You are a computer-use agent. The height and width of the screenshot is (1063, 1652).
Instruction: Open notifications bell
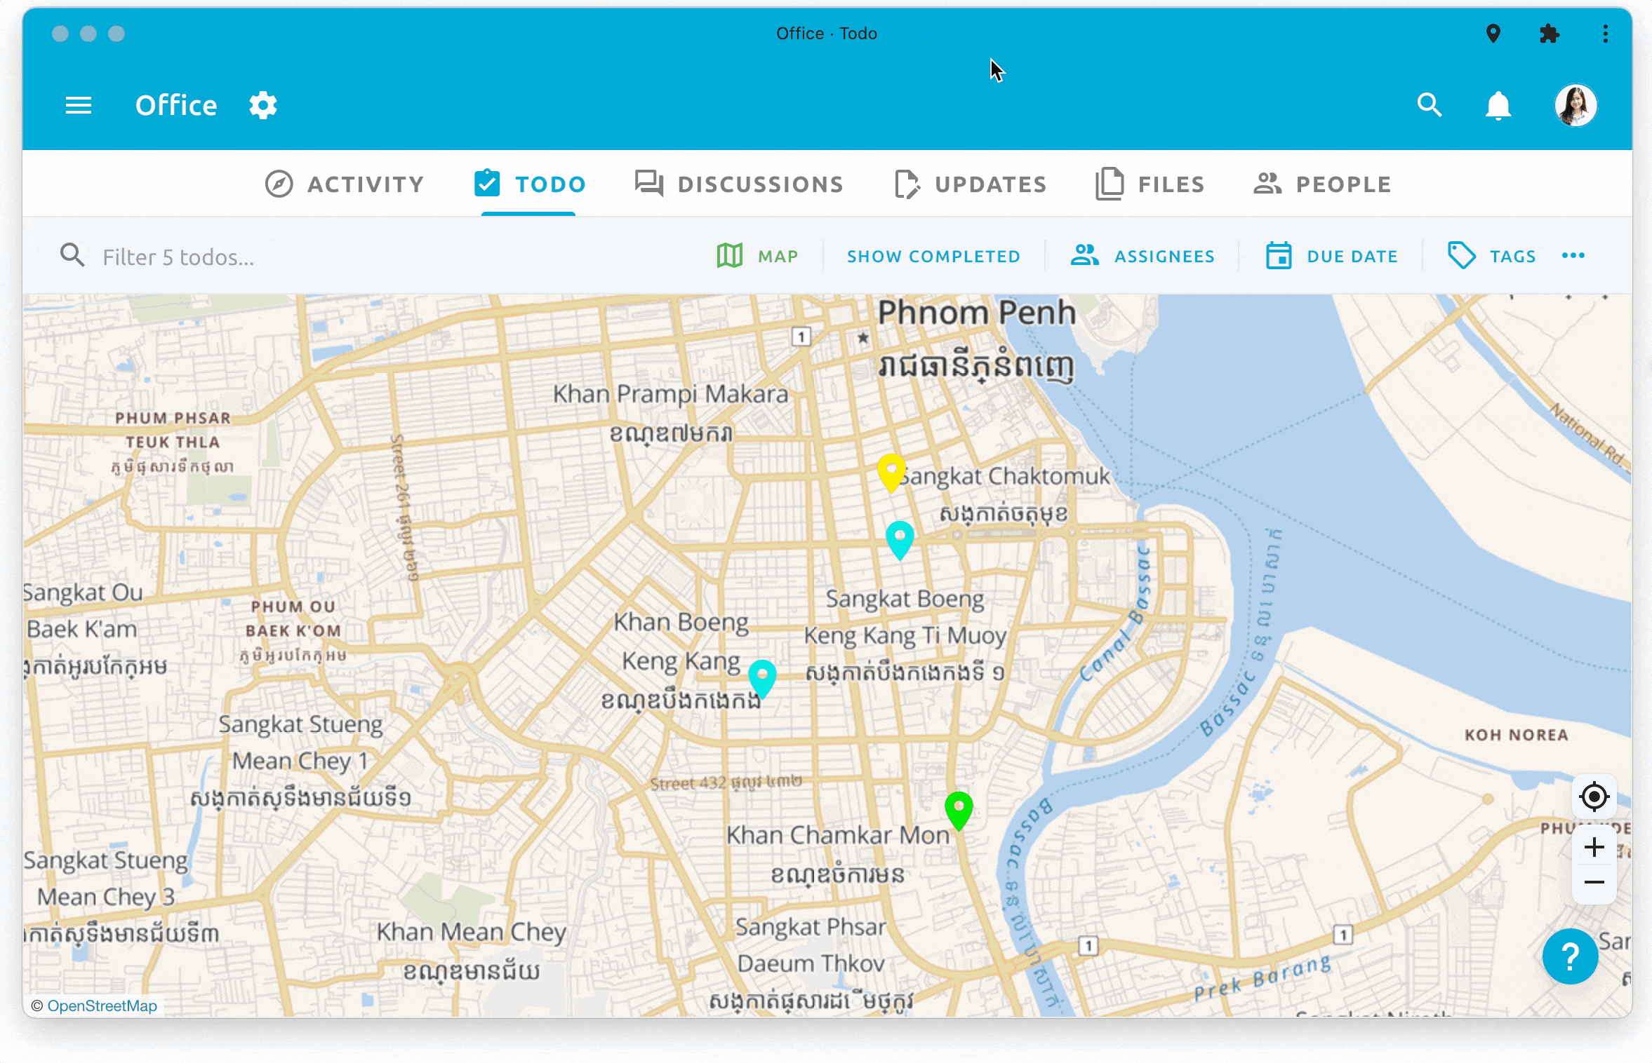tap(1498, 105)
